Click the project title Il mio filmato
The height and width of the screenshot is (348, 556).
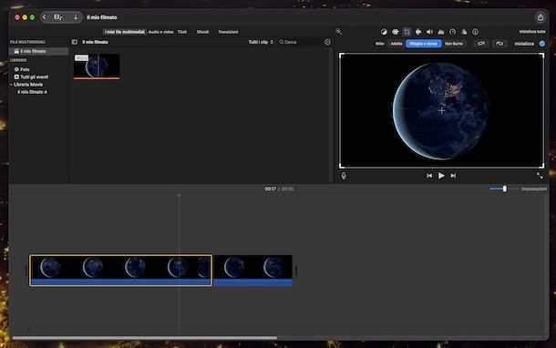pos(102,17)
